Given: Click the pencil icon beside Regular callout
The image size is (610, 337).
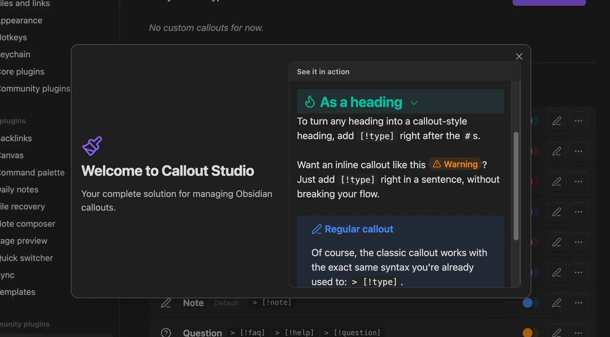Looking at the screenshot, I should tap(317, 229).
